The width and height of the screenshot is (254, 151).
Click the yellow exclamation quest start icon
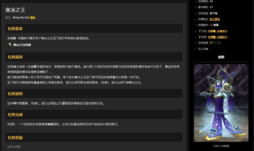click(200, 31)
